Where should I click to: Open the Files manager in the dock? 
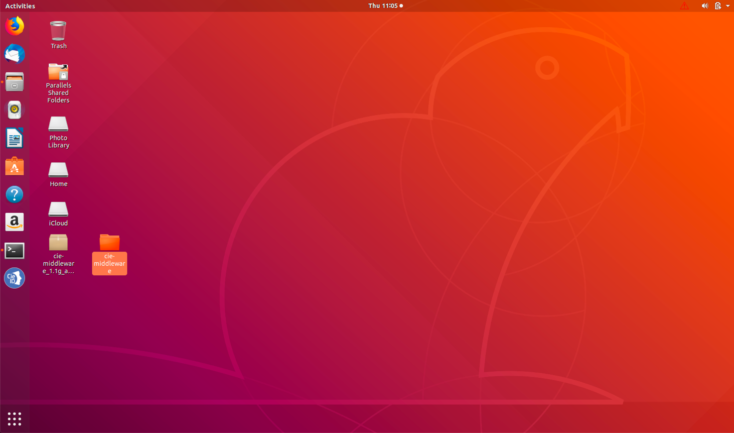click(x=14, y=82)
